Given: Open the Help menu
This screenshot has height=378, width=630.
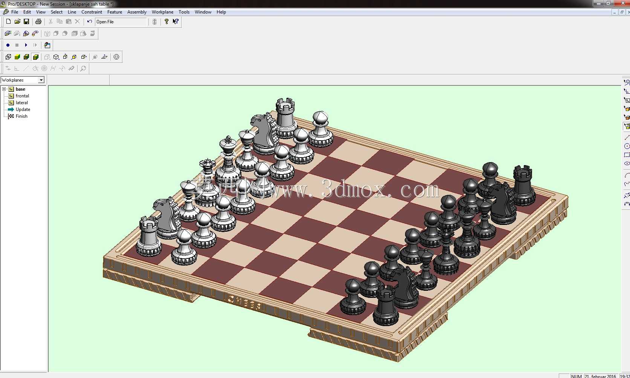Looking at the screenshot, I should (x=221, y=12).
